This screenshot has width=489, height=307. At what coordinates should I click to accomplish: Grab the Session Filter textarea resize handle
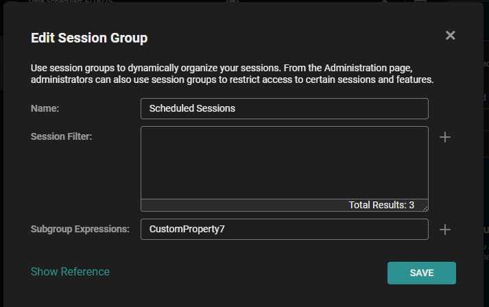click(425, 208)
